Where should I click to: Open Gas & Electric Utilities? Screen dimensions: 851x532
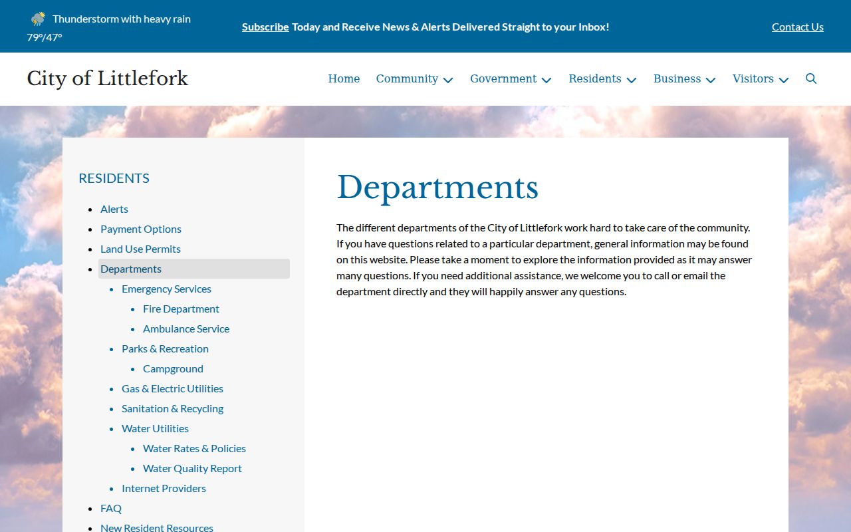[172, 388]
